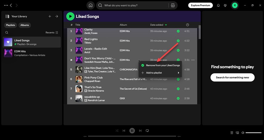
Task: Click the Clarity album thumbnail
Action: point(79,31)
